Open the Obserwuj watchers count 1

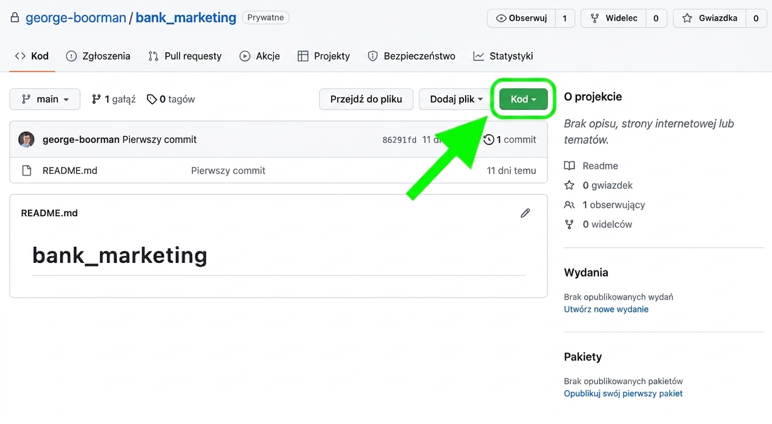[x=565, y=18]
